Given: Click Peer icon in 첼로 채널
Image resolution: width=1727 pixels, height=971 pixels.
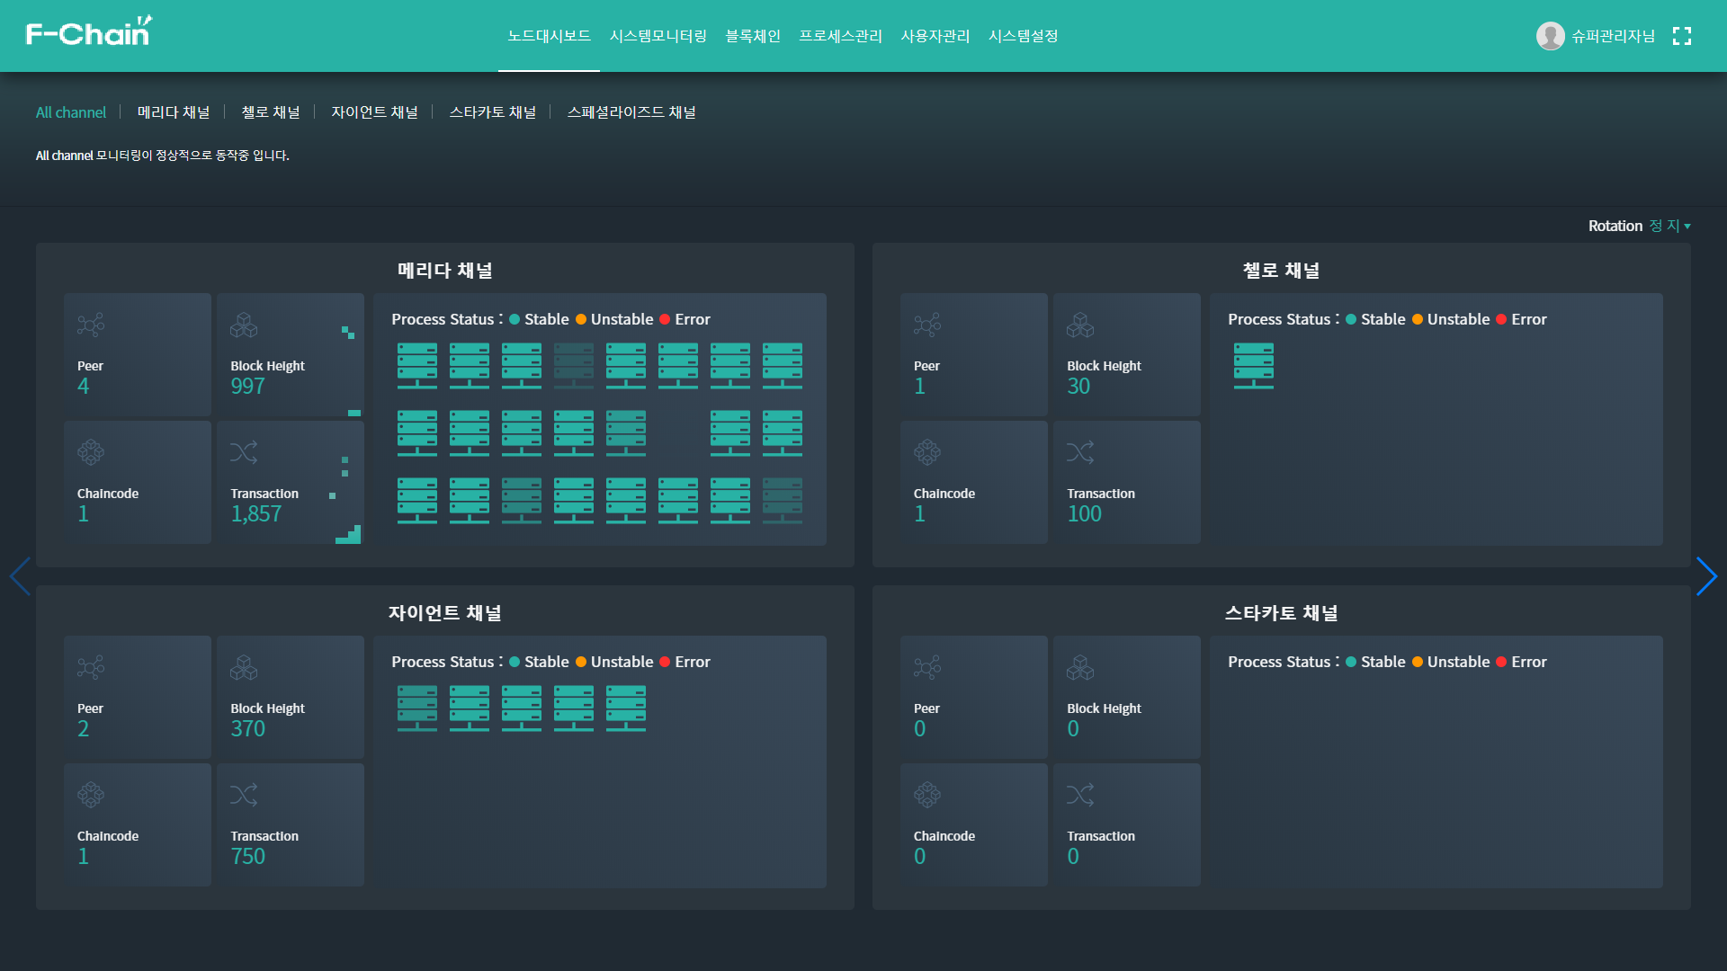Looking at the screenshot, I should [927, 325].
